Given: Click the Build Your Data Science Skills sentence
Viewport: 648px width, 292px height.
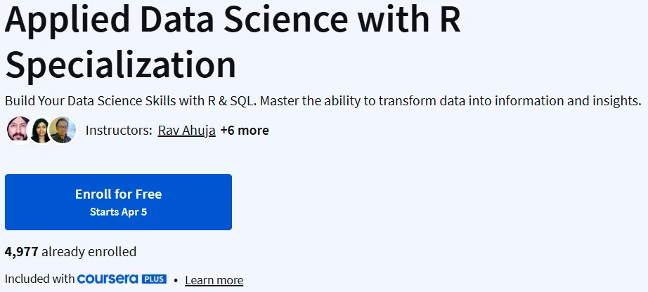Looking at the screenshot, I should click(131, 101).
